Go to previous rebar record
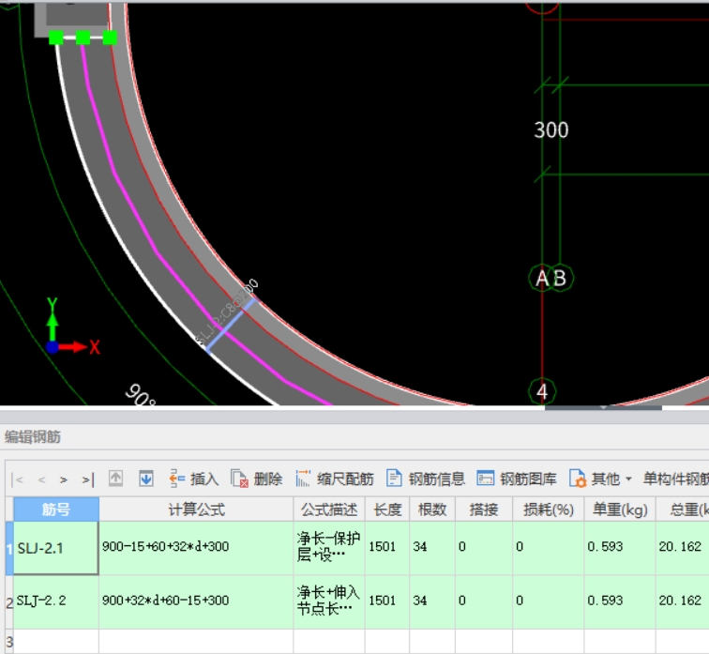 click(x=41, y=479)
